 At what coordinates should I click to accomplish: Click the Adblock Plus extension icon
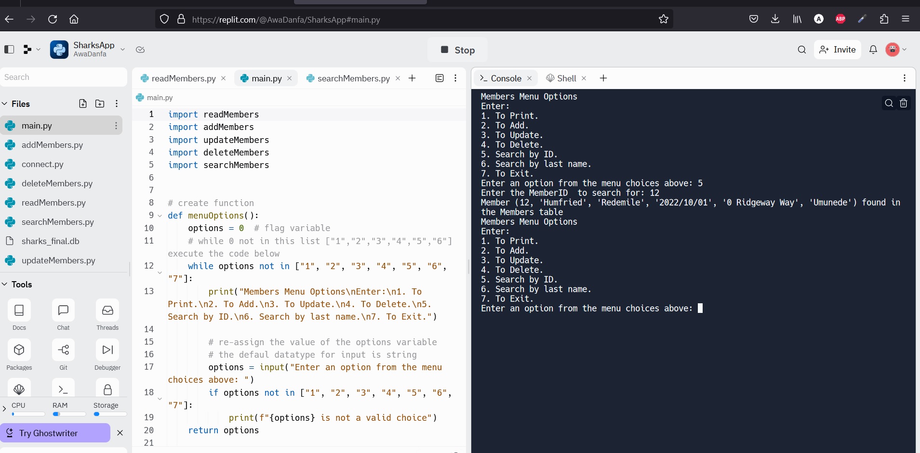[x=840, y=19]
